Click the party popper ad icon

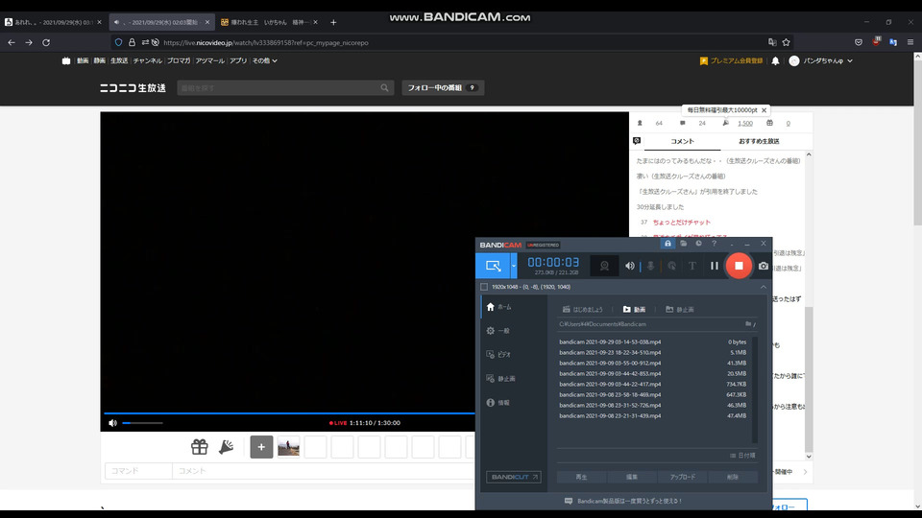point(227,447)
